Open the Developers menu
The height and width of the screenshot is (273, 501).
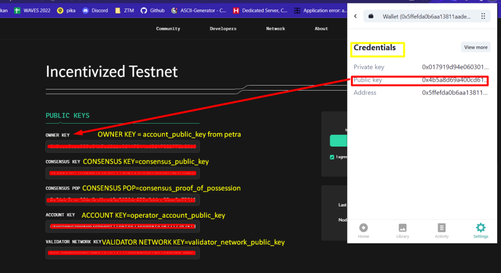tap(223, 29)
